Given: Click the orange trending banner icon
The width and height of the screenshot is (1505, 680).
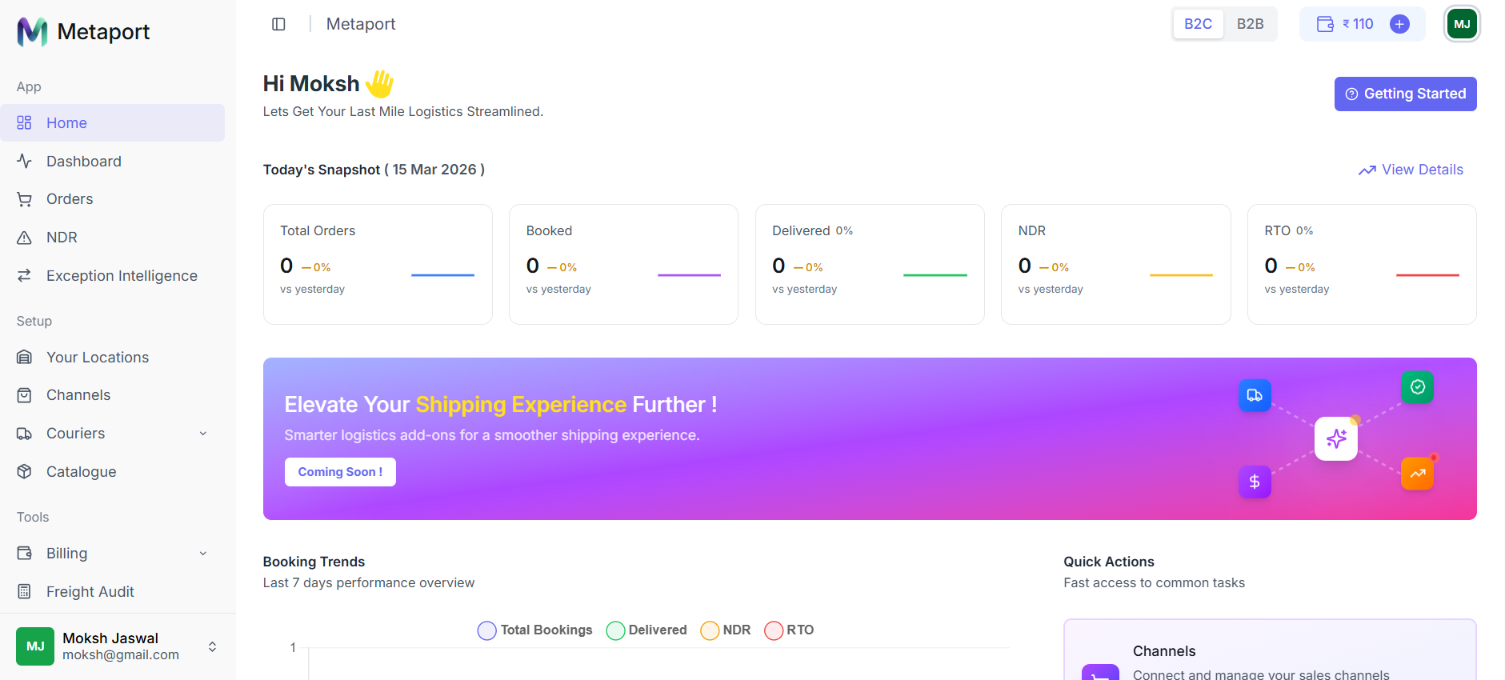Looking at the screenshot, I should click(1417, 474).
